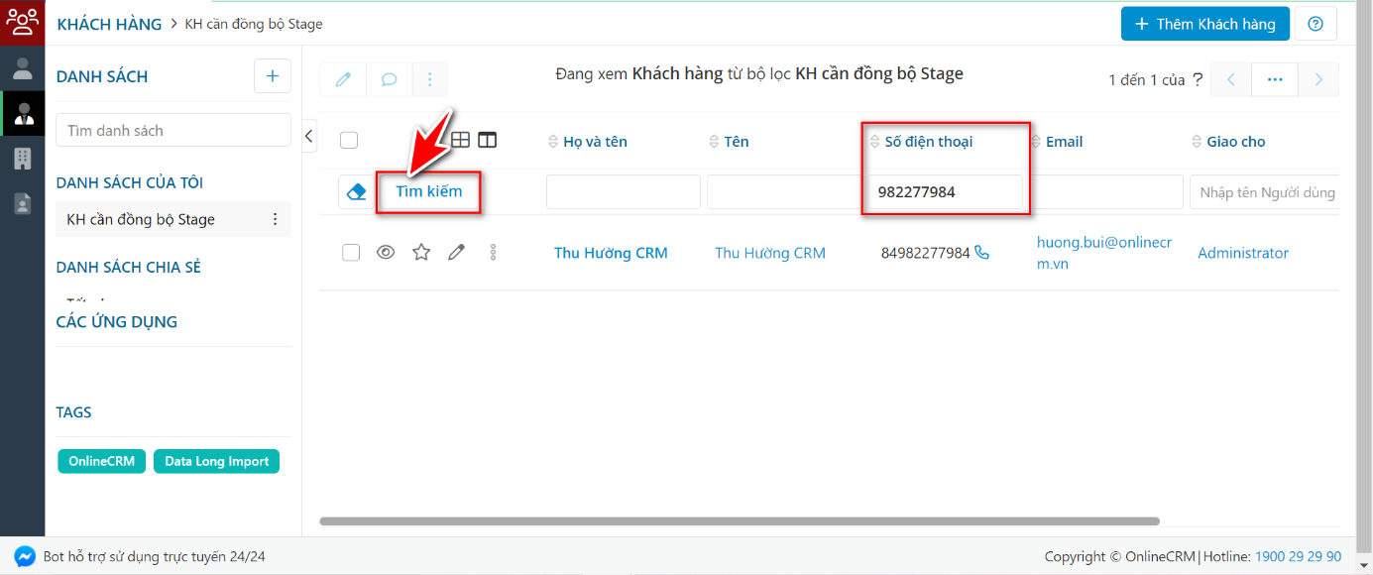The image size is (1373, 575).
Task: Open the three-dot menu on KH cần đồng bộ Stage
Action: tap(275, 218)
